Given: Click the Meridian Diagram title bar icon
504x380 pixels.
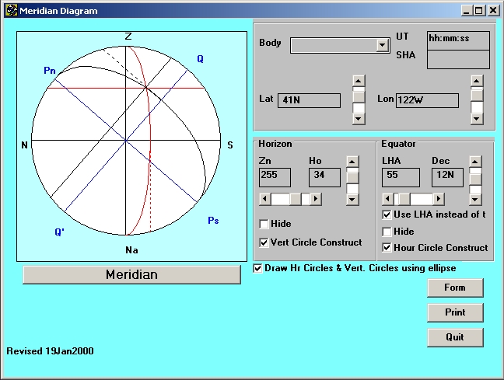Looking at the screenshot, I should [x=12, y=11].
